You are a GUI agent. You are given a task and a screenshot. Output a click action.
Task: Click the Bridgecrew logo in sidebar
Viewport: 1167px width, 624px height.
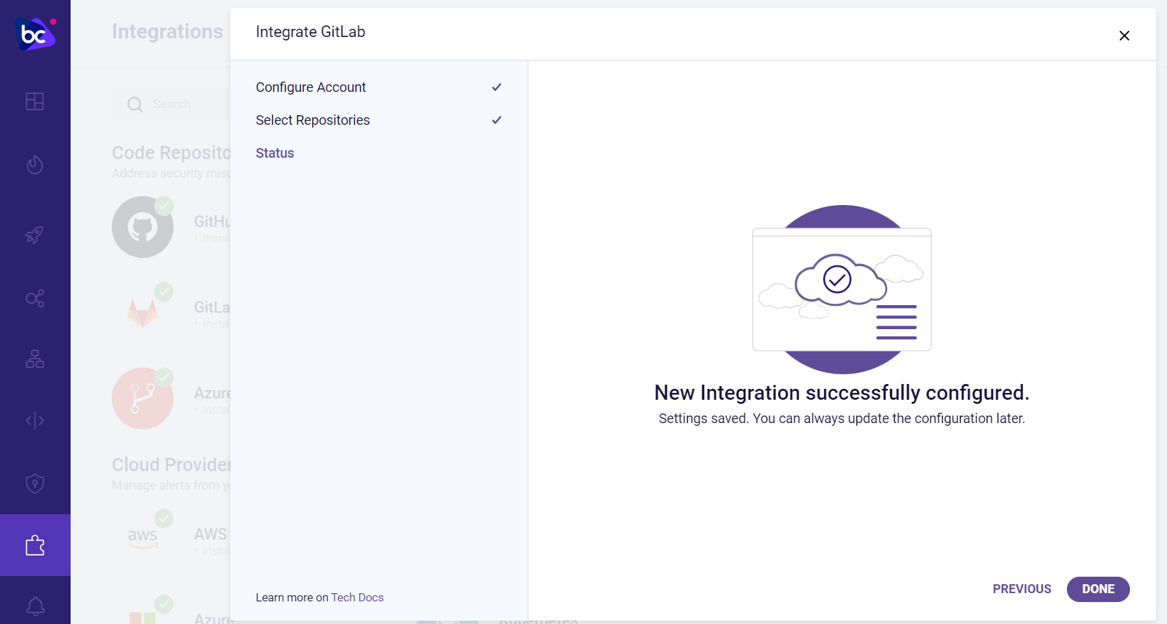[35, 34]
